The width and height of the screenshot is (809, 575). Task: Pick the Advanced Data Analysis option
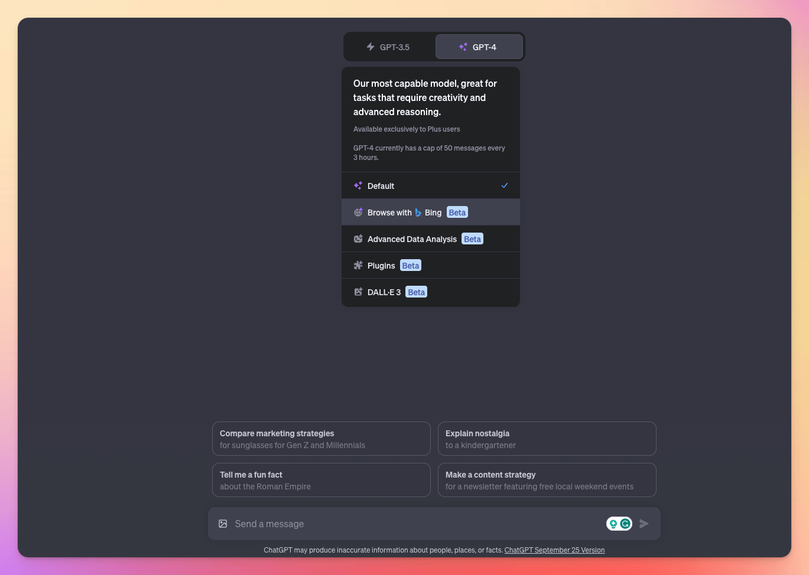[x=431, y=239]
